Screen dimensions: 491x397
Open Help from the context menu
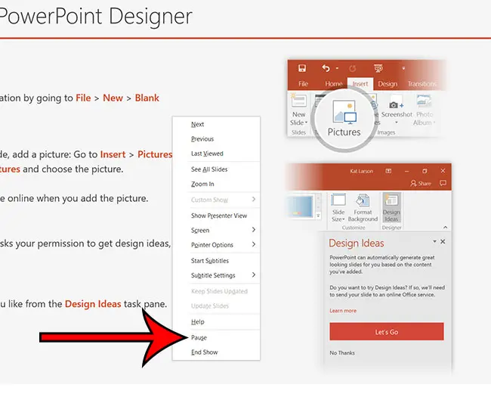pyautogui.click(x=198, y=322)
